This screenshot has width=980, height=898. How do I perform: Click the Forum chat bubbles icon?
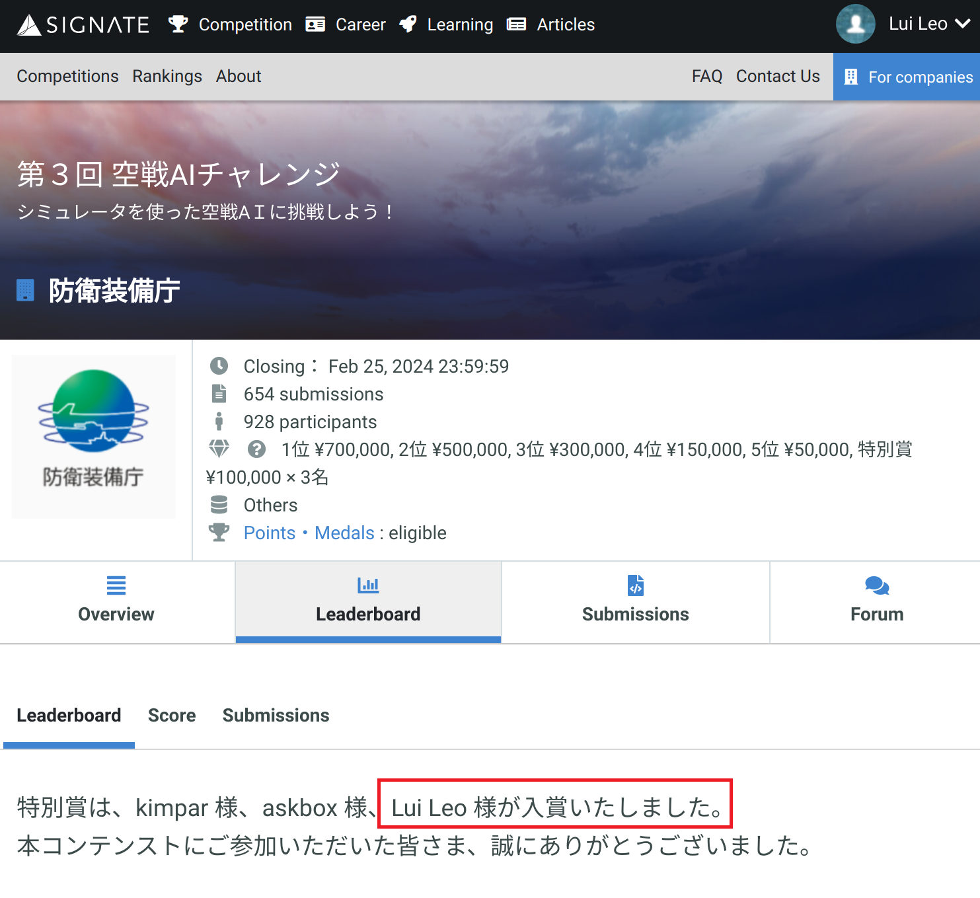coord(877,585)
